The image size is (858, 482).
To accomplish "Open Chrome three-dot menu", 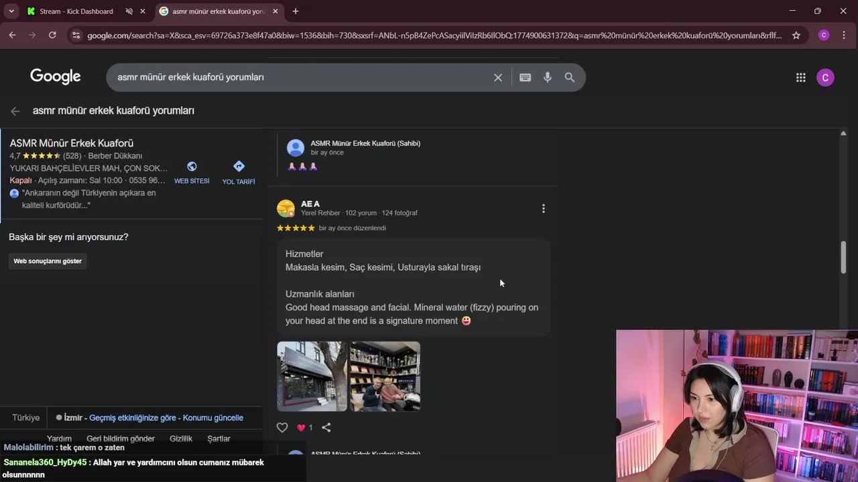I will tap(844, 35).
